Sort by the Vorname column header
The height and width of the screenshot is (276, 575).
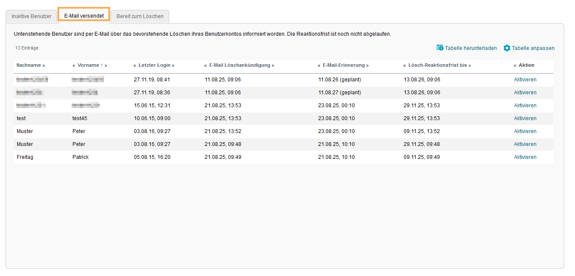pos(88,65)
